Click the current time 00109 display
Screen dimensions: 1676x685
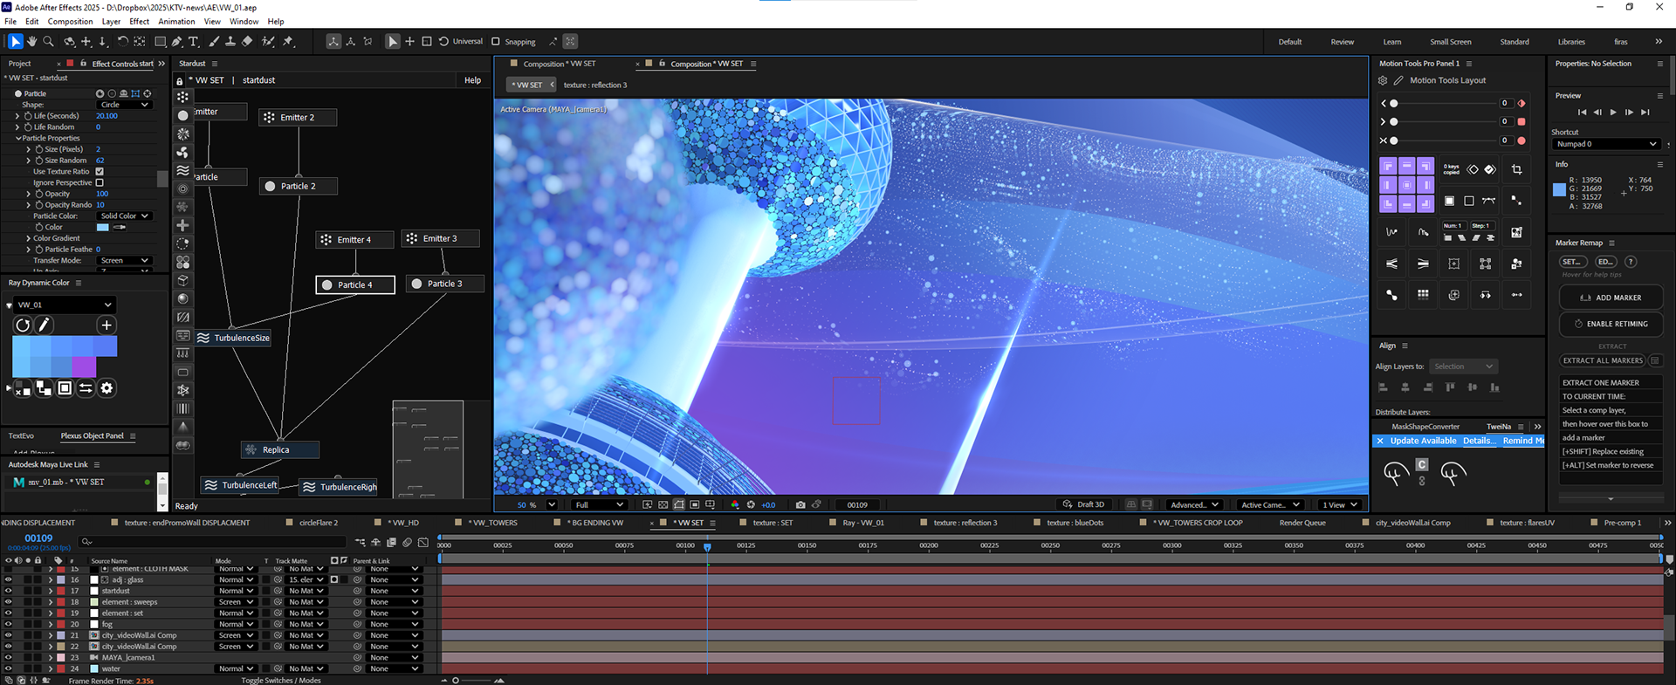point(38,538)
